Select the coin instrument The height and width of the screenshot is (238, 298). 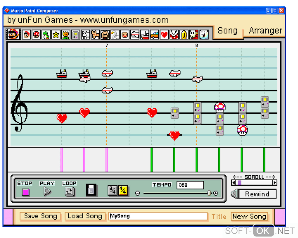184,35
